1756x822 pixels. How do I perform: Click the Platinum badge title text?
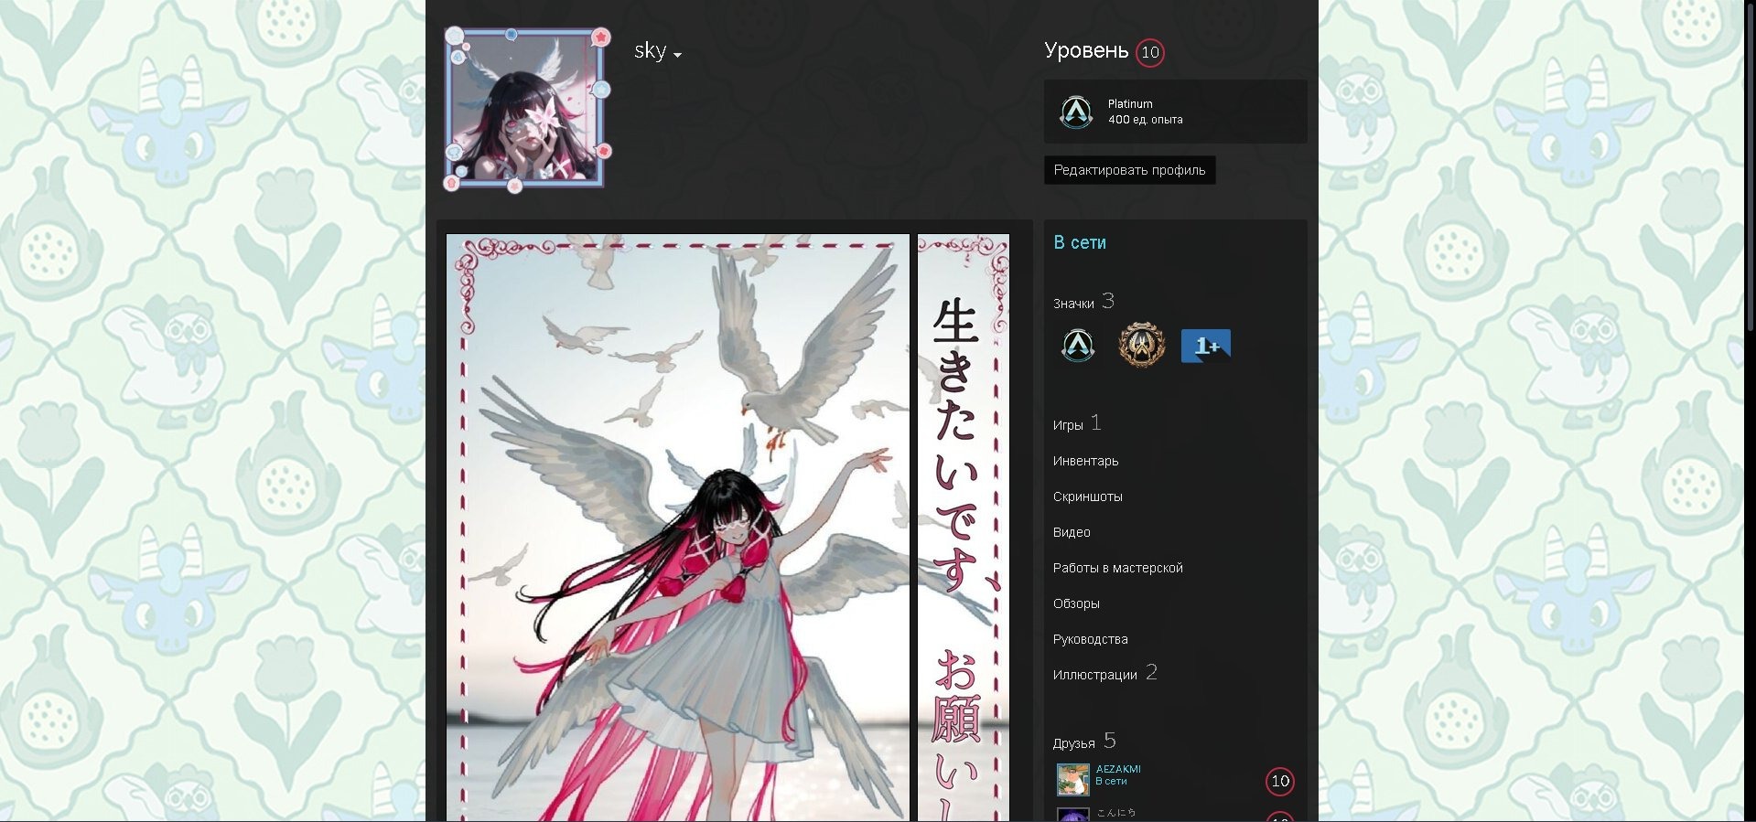click(1130, 104)
